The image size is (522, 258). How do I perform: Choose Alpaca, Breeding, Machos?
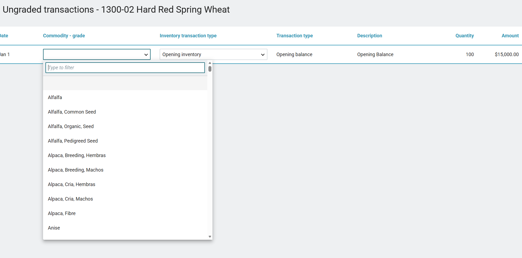tap(76, 170)
